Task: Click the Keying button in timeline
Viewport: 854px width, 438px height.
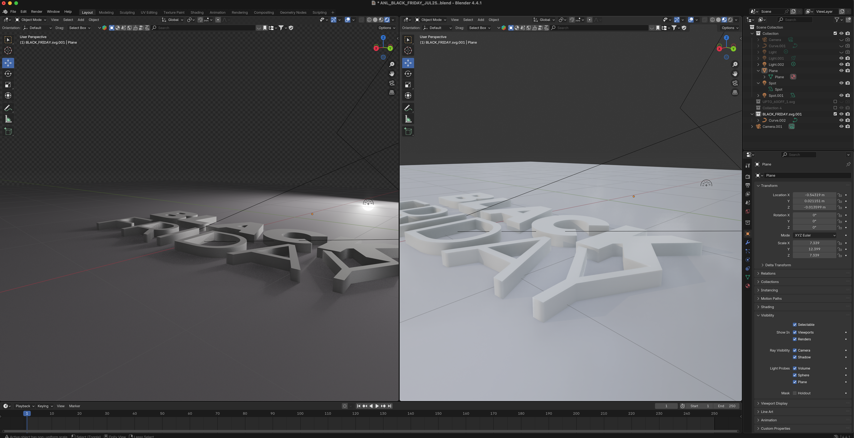Action: click(45, 406)
